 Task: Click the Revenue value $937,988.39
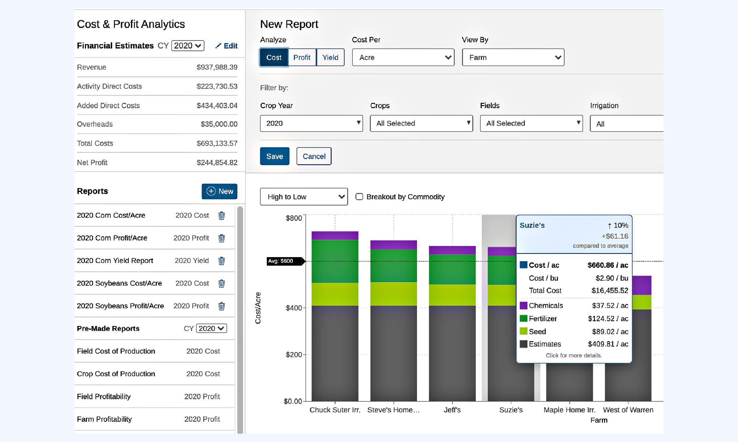(217, 67)
